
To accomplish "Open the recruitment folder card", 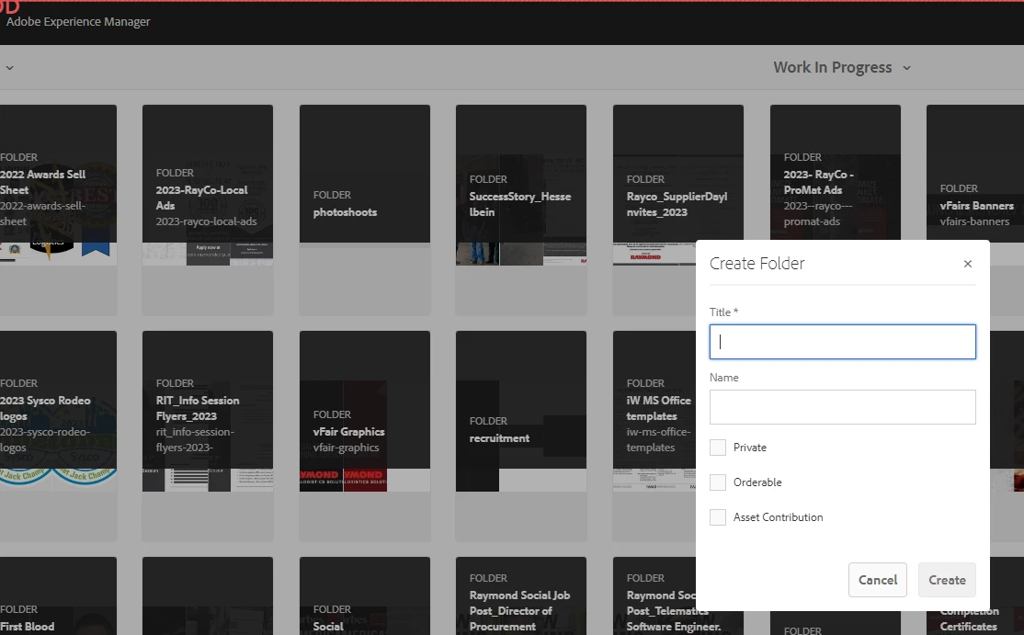I will coord(521,436).
